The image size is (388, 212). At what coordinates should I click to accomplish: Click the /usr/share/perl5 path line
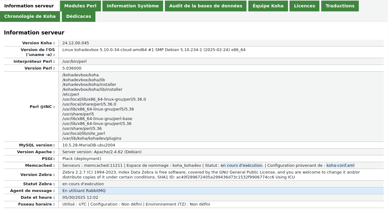point(78,114)
